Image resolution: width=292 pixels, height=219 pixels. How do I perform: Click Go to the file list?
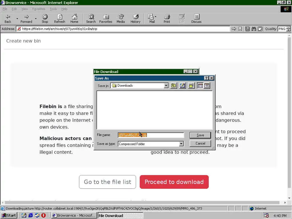108,182
